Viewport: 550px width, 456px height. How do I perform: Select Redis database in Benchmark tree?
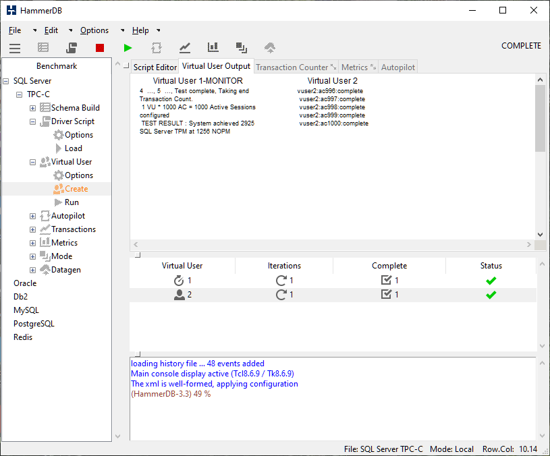pyautogui.click(x=23, y=337)
